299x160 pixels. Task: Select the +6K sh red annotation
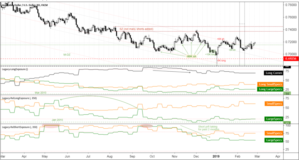click(220, 39)
